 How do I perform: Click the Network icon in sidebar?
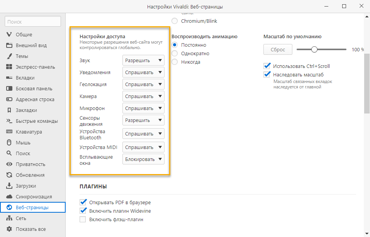click(9, 218)
